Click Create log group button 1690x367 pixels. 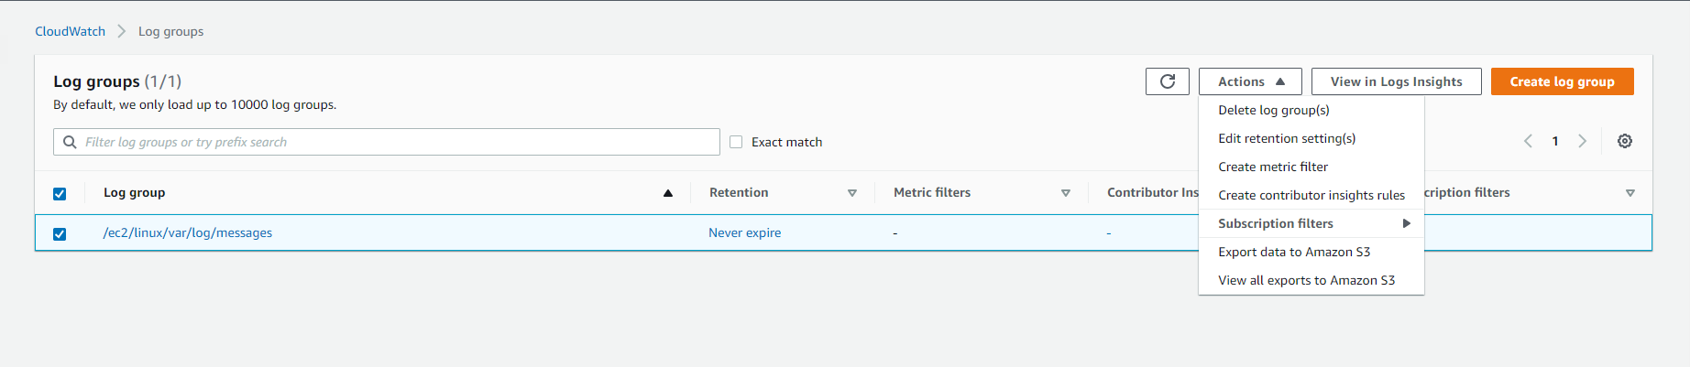tap(1562, 81)
